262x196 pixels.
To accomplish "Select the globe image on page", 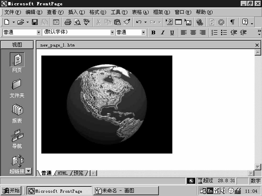I will point(107,105).
